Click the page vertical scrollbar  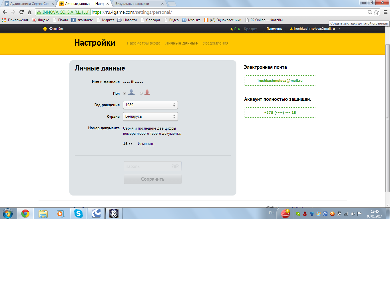coord(387,118)
